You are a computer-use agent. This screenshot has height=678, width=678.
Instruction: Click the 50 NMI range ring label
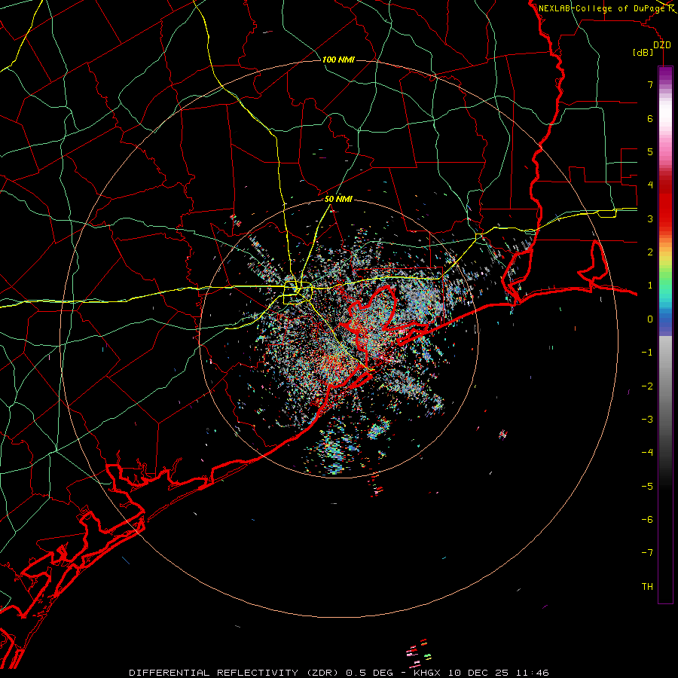tap(338, 200)
